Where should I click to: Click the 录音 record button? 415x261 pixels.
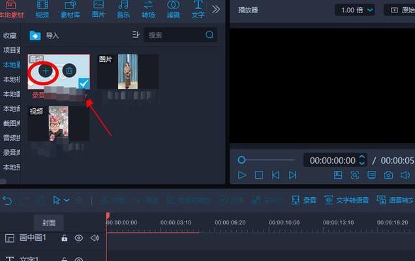[x=304, y=200]
